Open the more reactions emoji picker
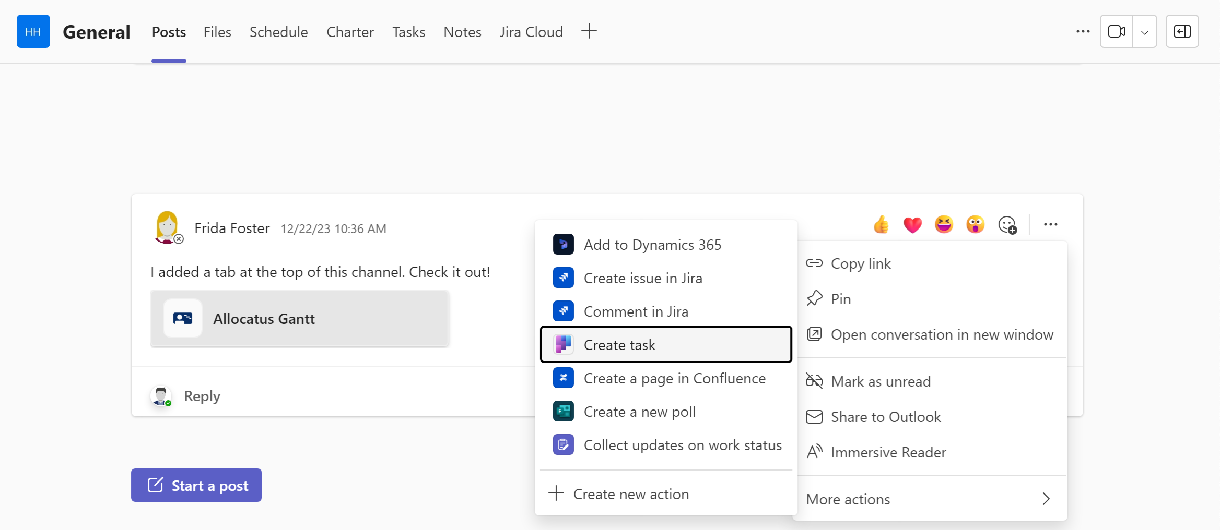The height and width of the screenshot is (530, 1220). 1007,225
